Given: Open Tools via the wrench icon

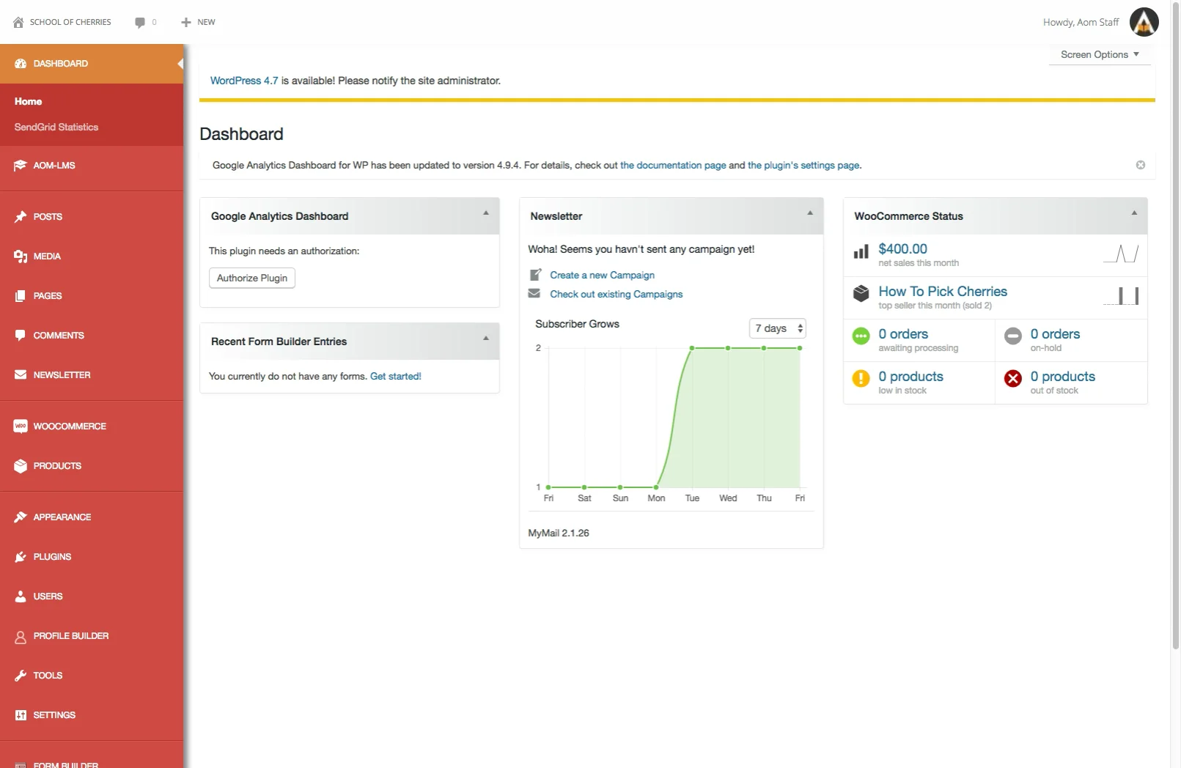Looking at the screenshot, I should 20,675.
